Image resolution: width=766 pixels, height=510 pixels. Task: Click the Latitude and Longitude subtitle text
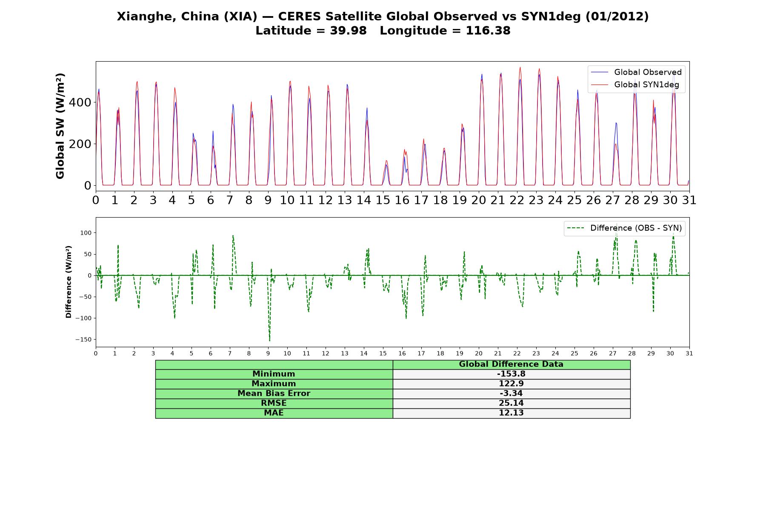point(383,31)
